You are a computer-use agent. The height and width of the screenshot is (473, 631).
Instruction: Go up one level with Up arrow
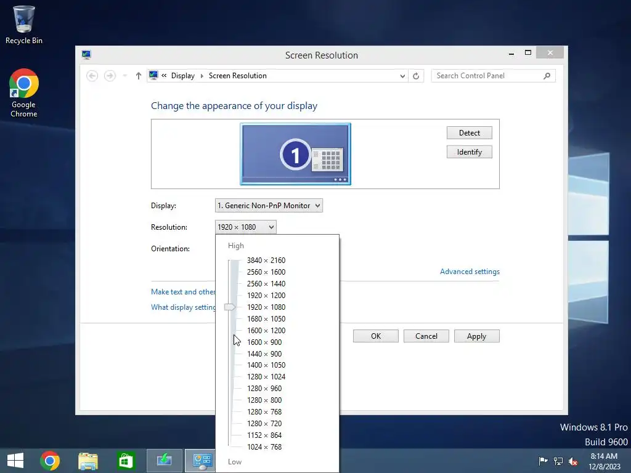coord(139,76)
